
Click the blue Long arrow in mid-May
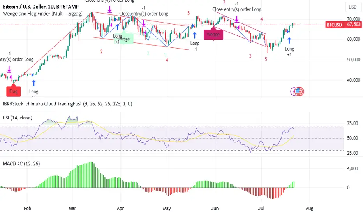(195, 35)
